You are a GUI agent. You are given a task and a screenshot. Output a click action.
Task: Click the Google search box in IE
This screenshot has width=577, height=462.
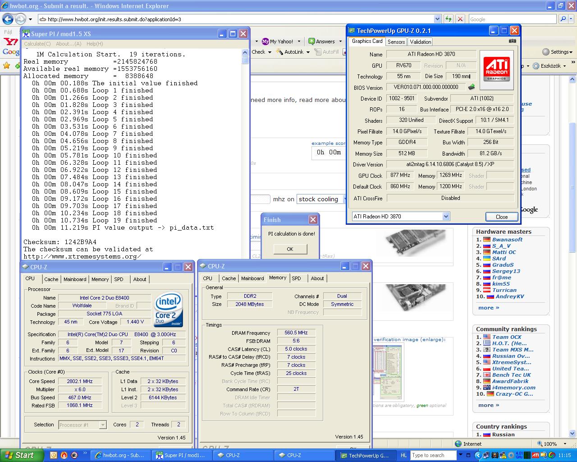click(513, 19)
